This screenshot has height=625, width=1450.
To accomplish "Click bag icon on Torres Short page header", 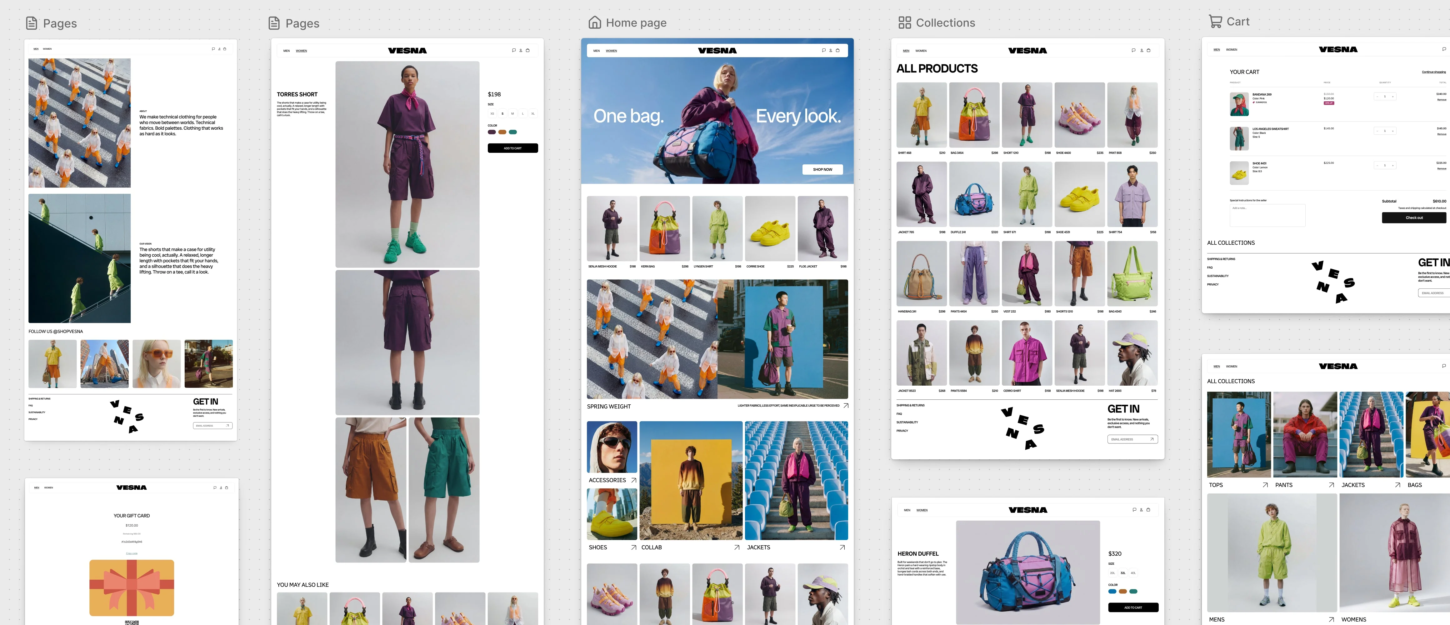I will [x=527, y=50].
